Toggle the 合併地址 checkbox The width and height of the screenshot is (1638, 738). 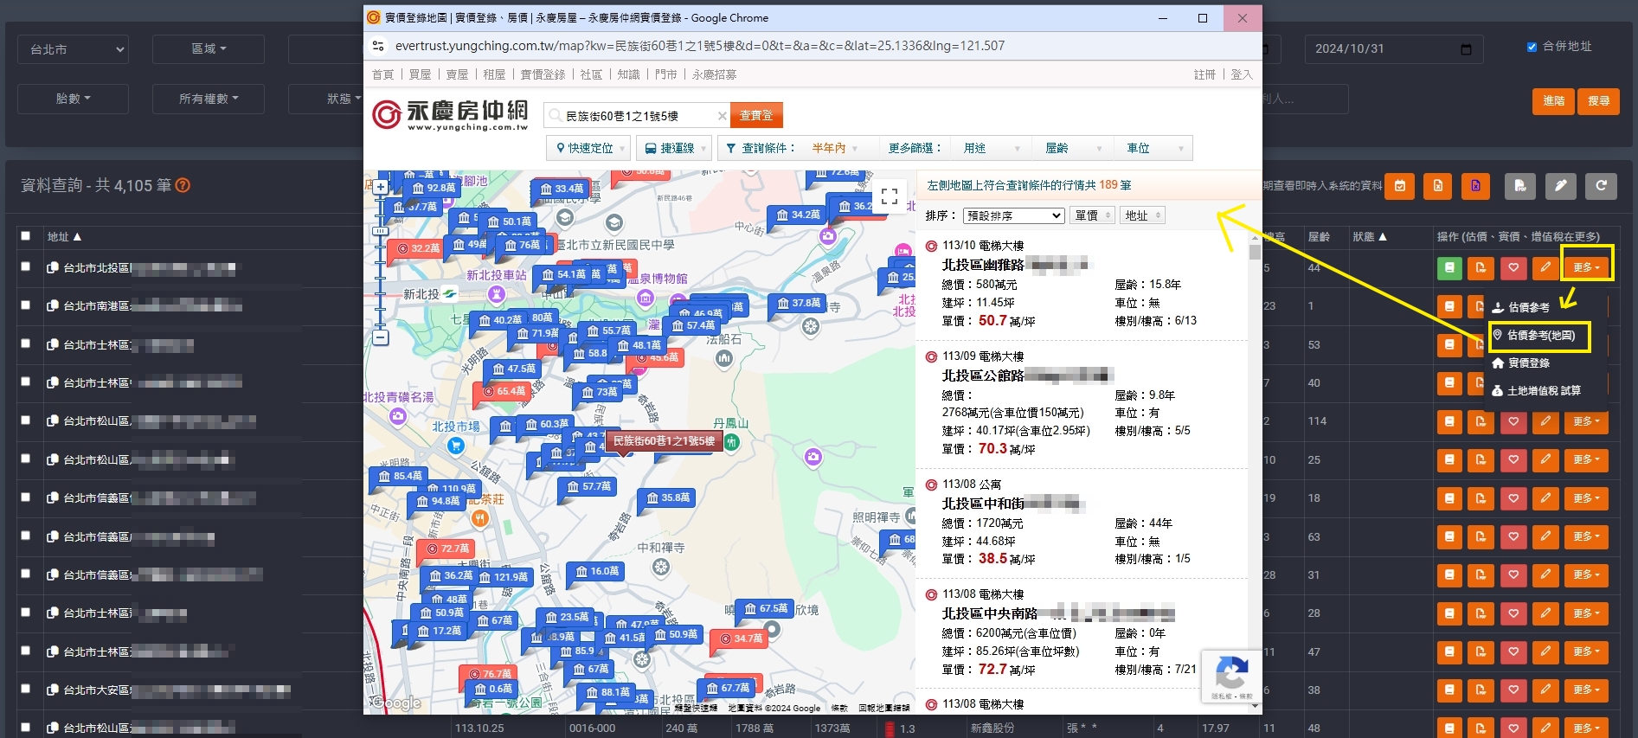1532,47
